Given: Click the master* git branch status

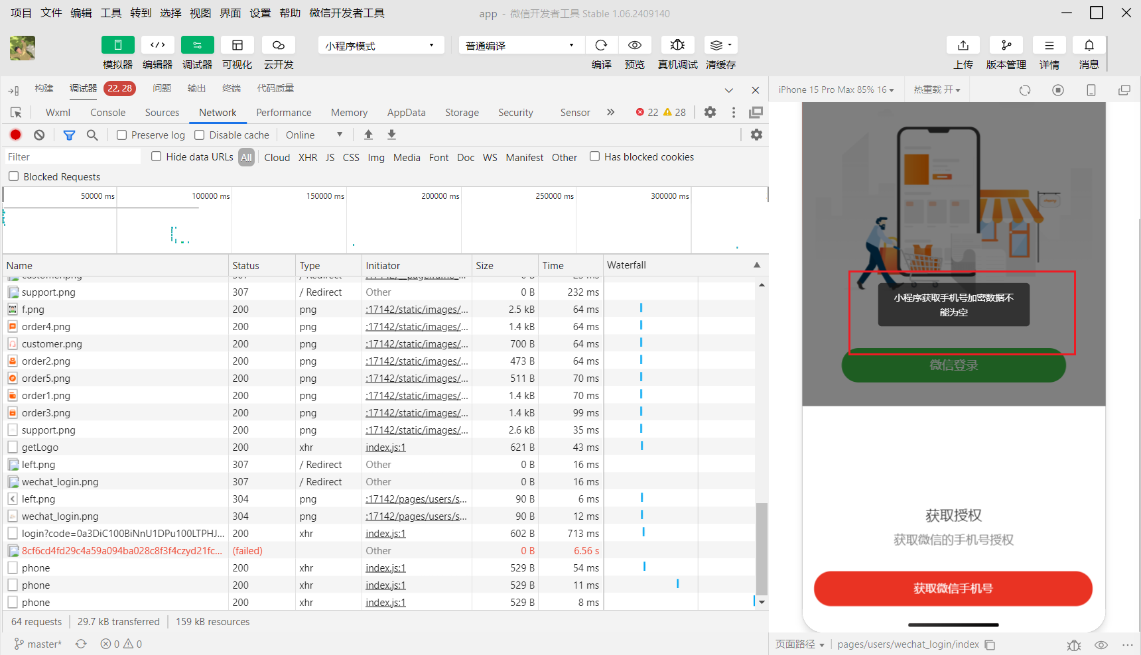Looking at the screenshot, I should click(x=38, y=644).
